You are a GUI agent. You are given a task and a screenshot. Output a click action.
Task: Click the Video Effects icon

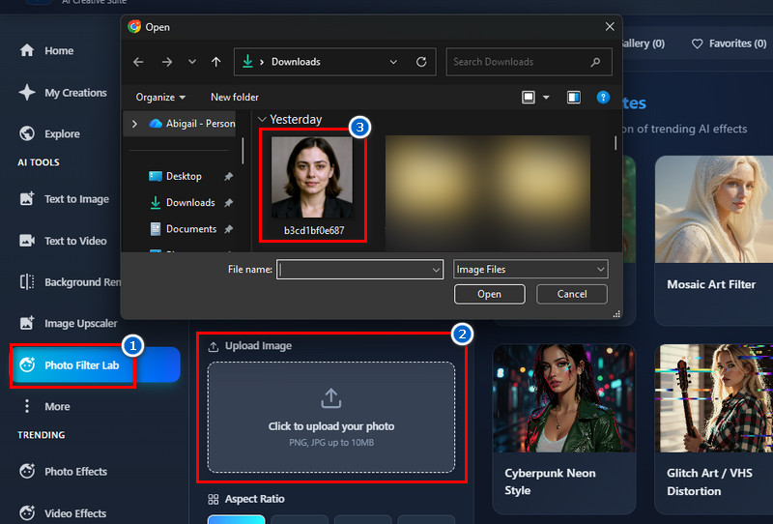point(27,513)
